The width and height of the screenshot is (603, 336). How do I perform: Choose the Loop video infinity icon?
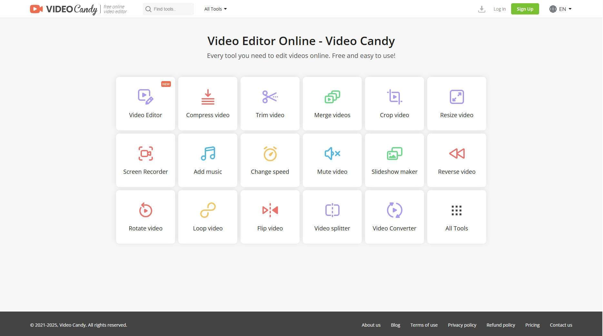[208, 210]
